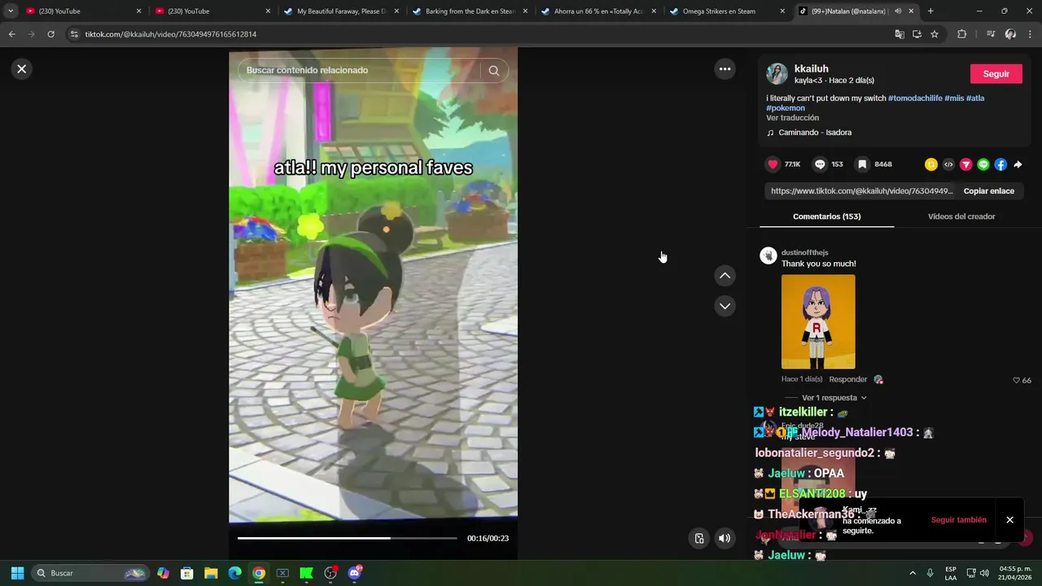This screenshot has height=586, width=1042.
Task: Open Discord from the taskbar
Action: pos(354,573)
